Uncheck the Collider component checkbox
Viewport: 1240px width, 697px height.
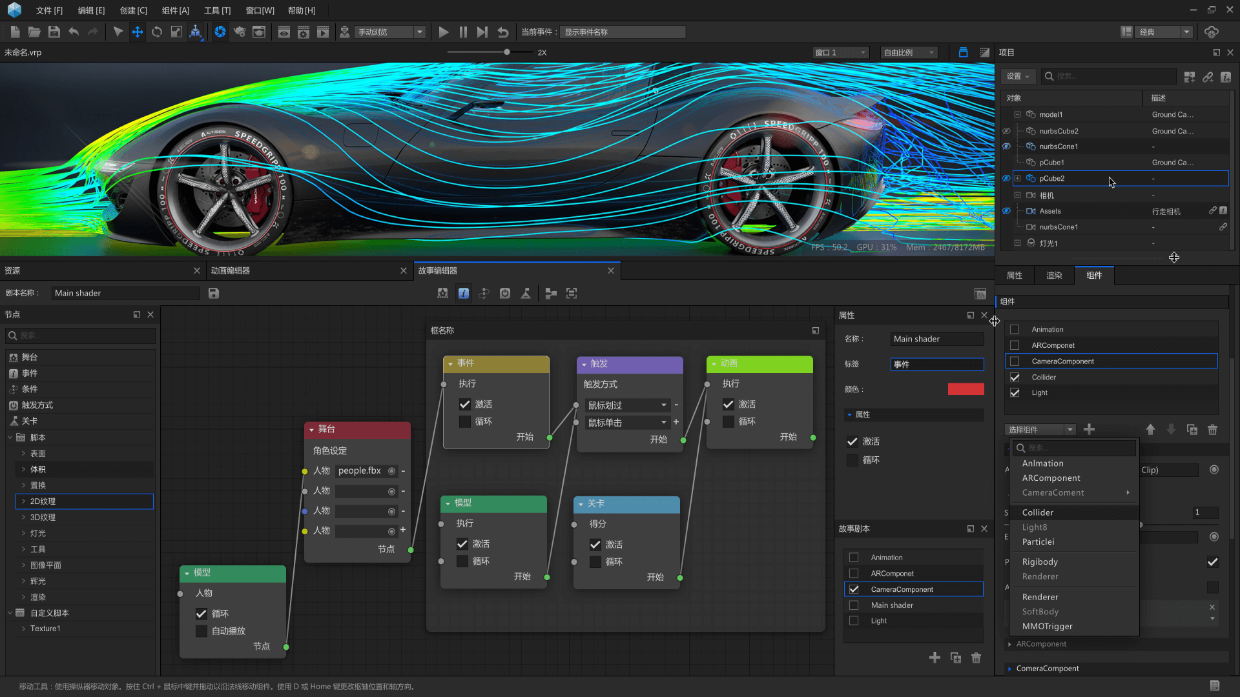click(1015, 378)
